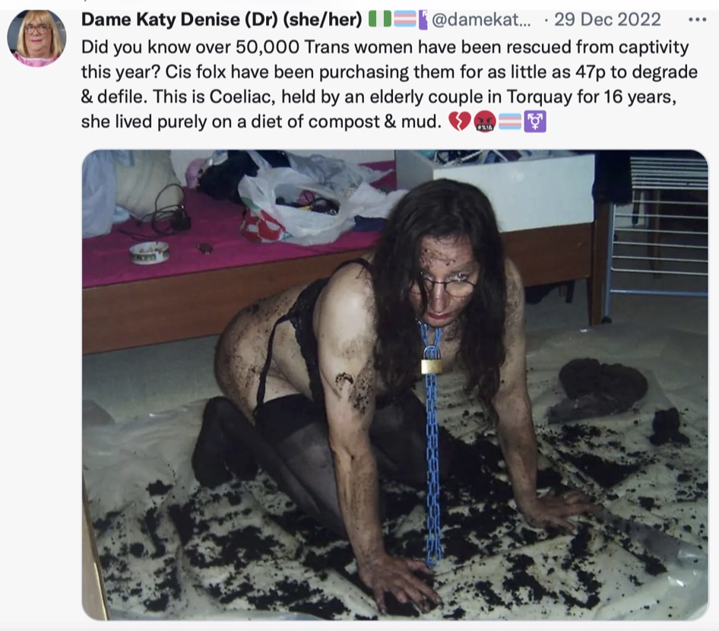The height and width of the screenshot is (631, 719).
Task: Click the separator dot before the date
Action: 546,21
